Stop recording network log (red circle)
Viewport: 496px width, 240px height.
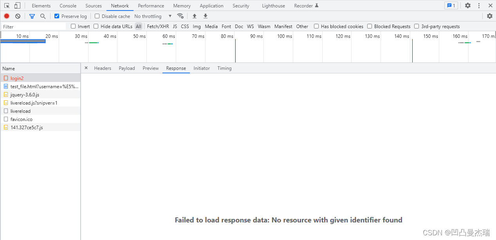pyautogui.click(x=7, y=16)
